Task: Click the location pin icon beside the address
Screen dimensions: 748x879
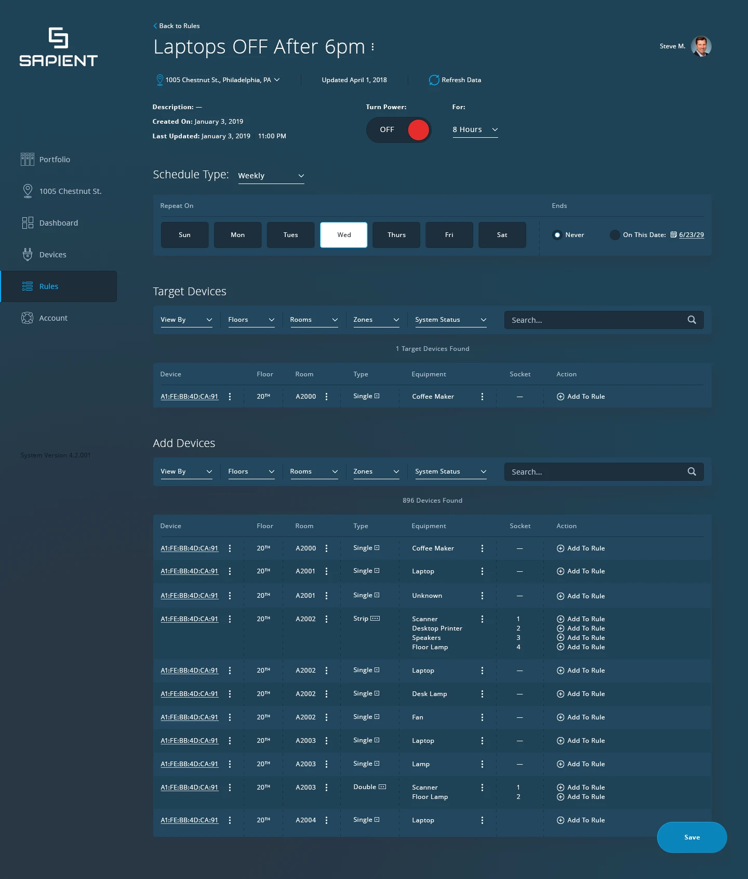Action: point(159,80)
